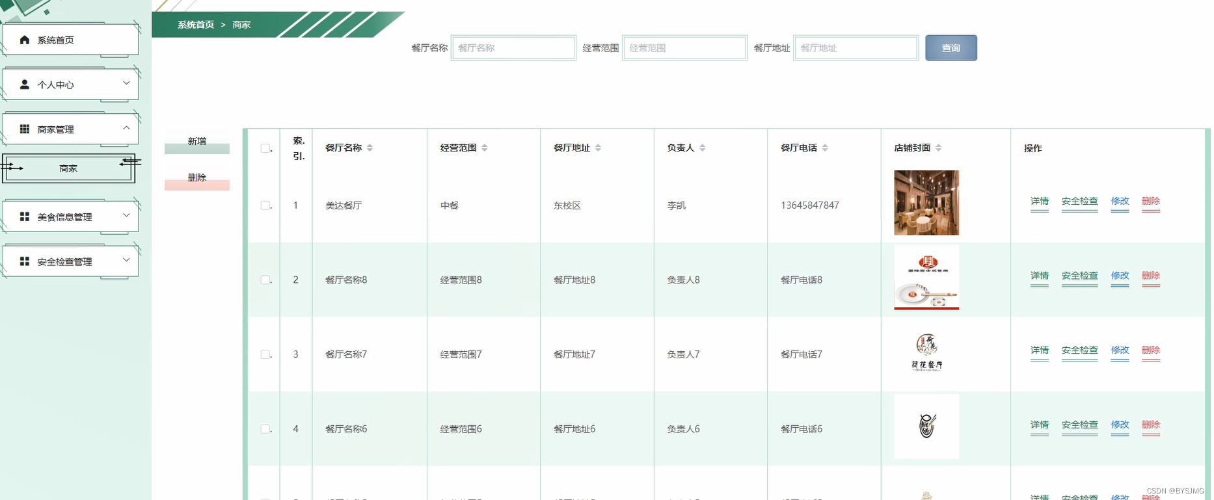Click 删除 for 餐厅名称8 row
Image resolution: width=1214 pixels, height=500 pixels.
coord(1151,276)
